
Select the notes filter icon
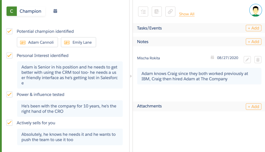(157, 12)
